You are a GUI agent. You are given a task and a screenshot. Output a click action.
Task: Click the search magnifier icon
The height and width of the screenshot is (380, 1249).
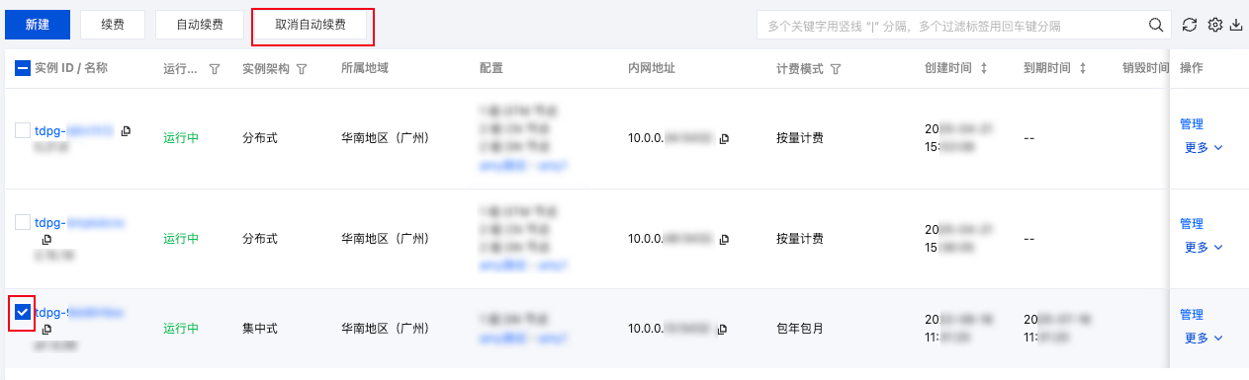(x=1155, y=25)
